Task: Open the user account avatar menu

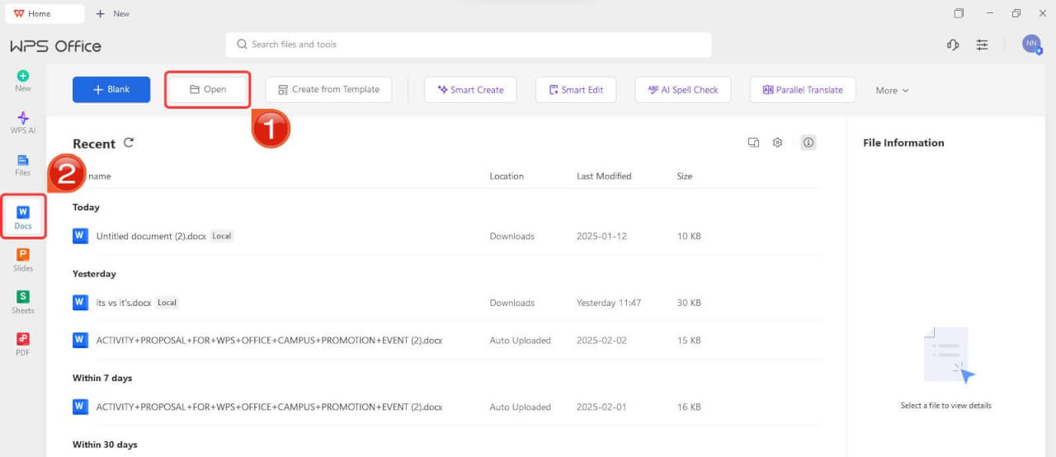Action: point(1031,45)
